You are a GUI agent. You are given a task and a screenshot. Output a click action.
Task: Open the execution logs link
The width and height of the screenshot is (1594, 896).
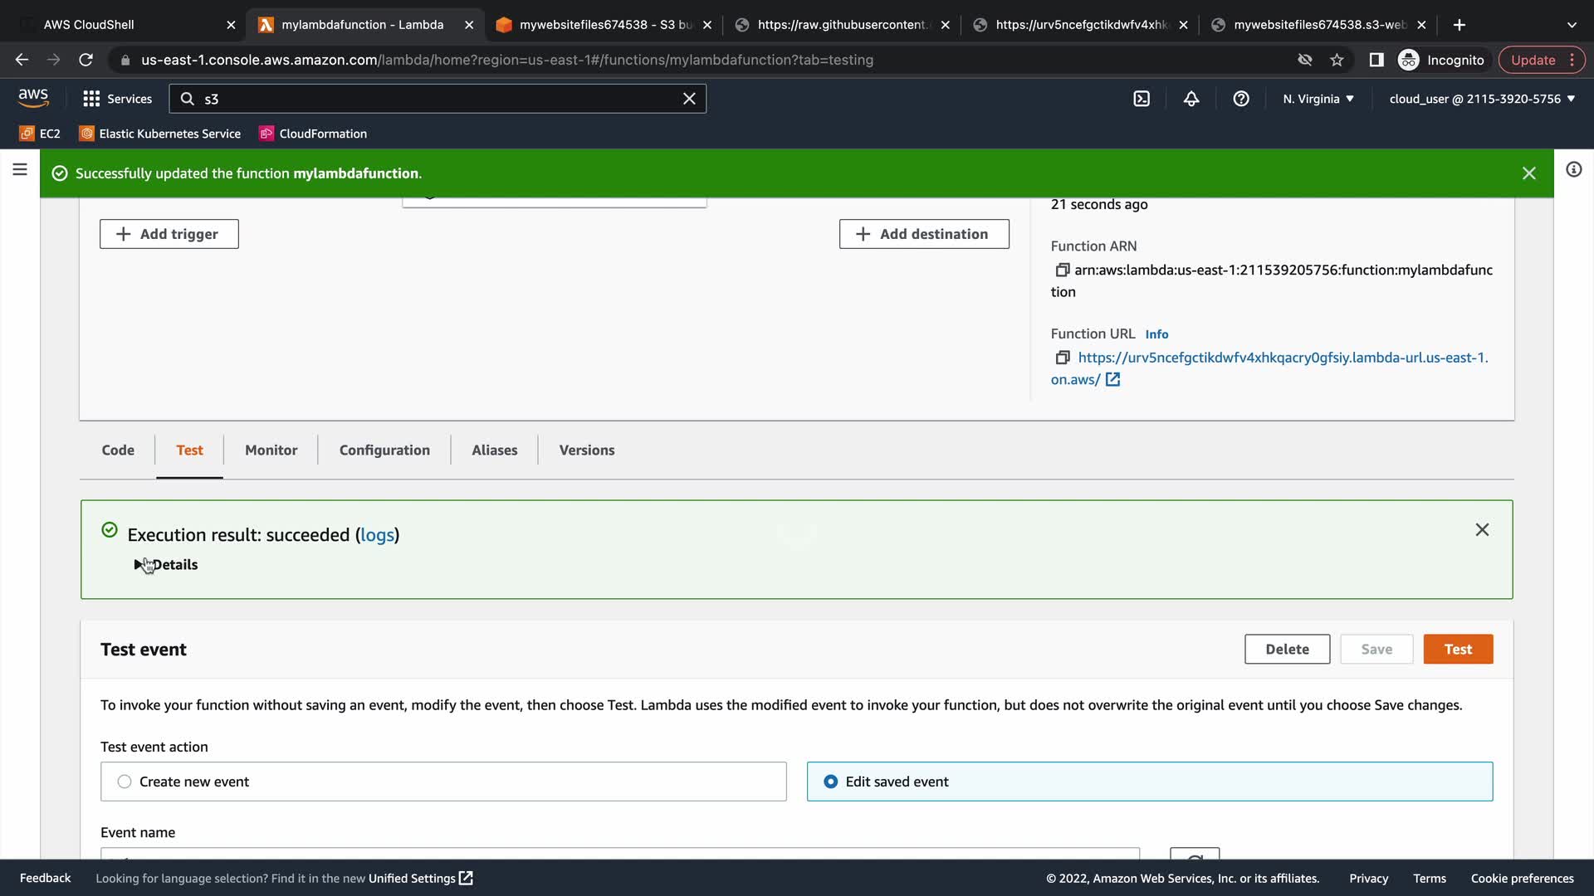click(x=377, y=535)
